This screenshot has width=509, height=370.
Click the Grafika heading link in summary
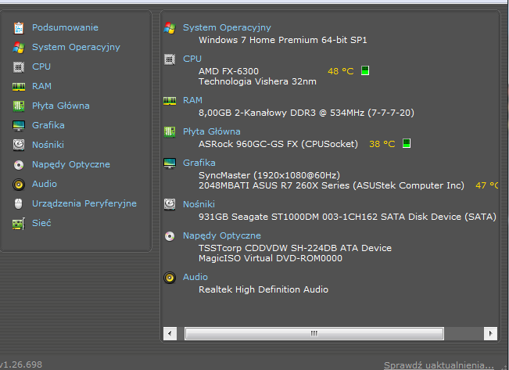199,163
